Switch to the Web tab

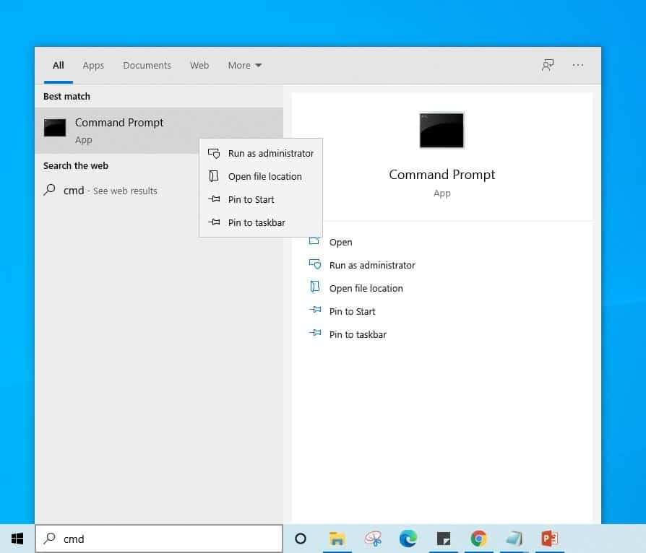coord(199,65)
